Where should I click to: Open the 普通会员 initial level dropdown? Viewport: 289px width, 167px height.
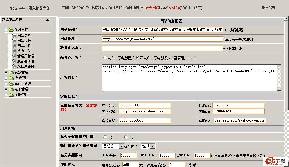[121, 146]
